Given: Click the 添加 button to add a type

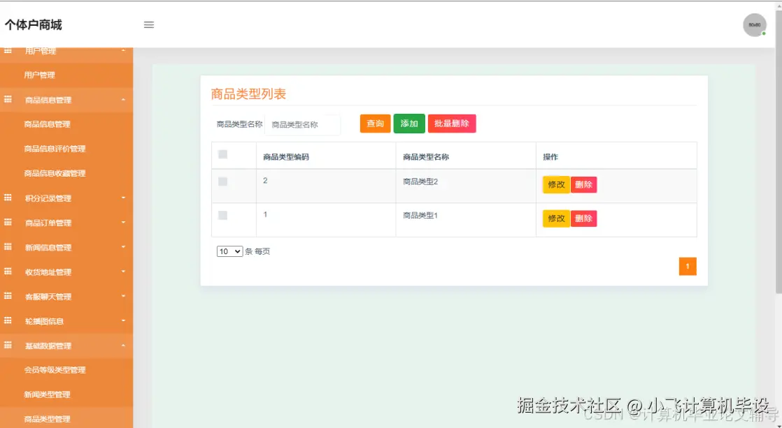Looking at the screenshot, I should 409,123.
